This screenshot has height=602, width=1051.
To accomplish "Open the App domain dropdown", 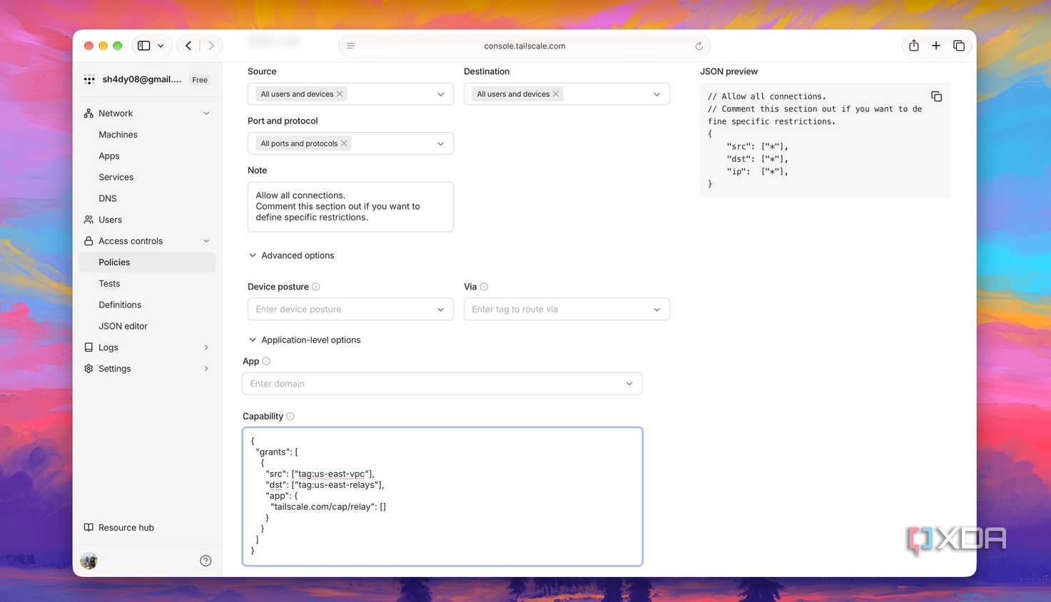I will point(442,384).
